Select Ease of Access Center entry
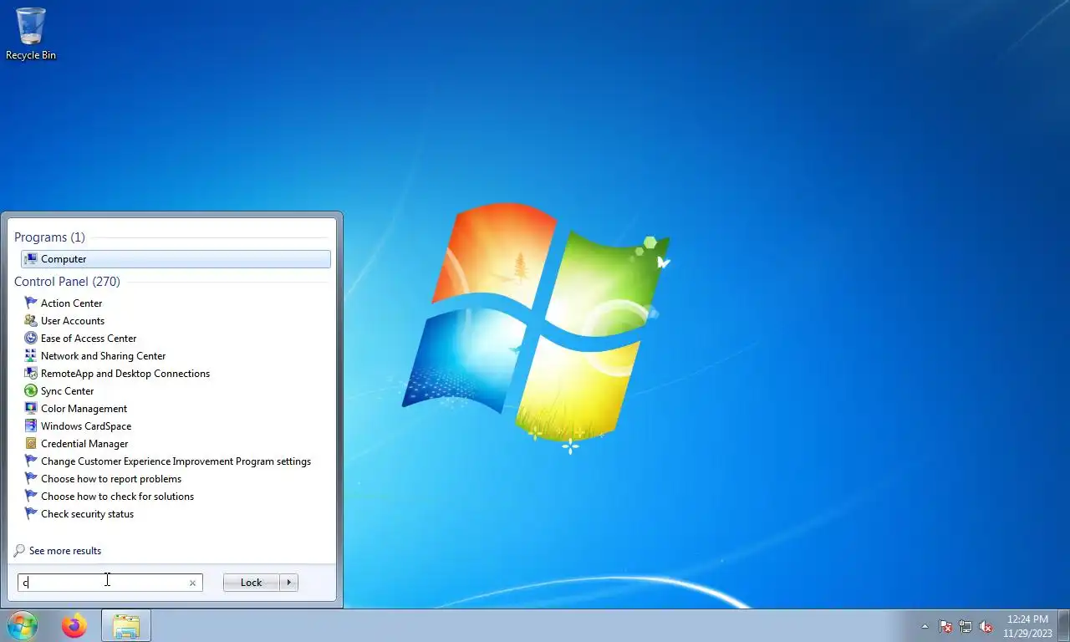1070x642 pixels. point(89,339)
